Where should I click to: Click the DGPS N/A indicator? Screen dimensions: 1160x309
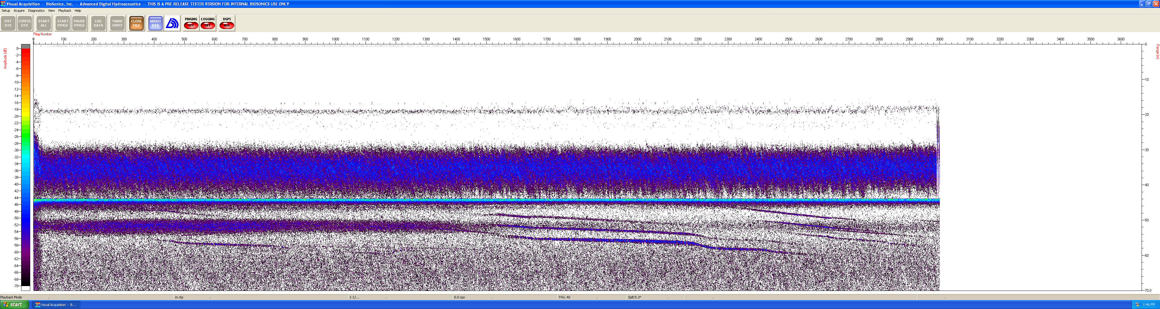click(227, 24)
